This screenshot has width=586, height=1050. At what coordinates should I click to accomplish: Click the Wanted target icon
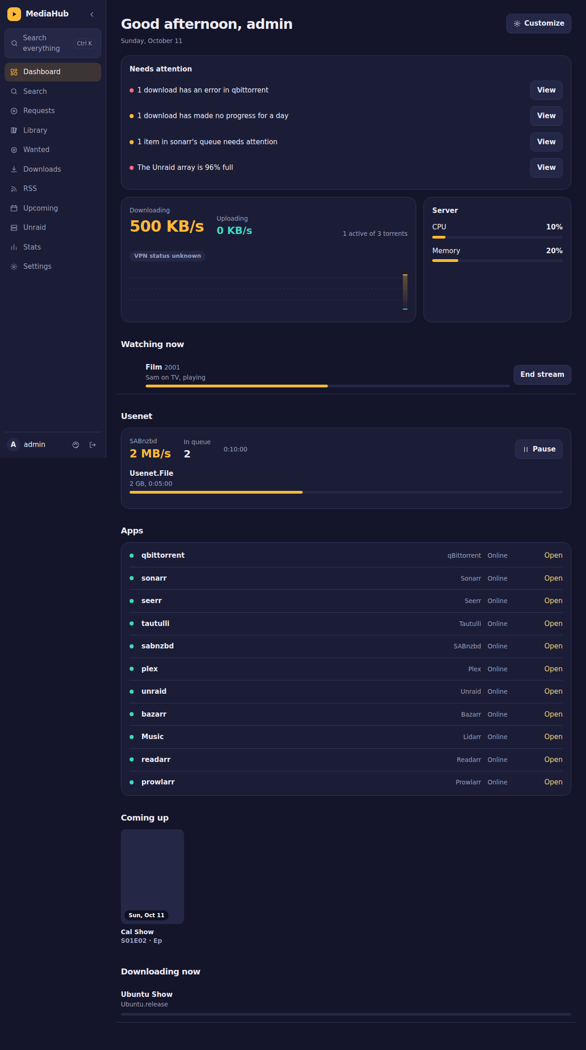click(14, 150)
